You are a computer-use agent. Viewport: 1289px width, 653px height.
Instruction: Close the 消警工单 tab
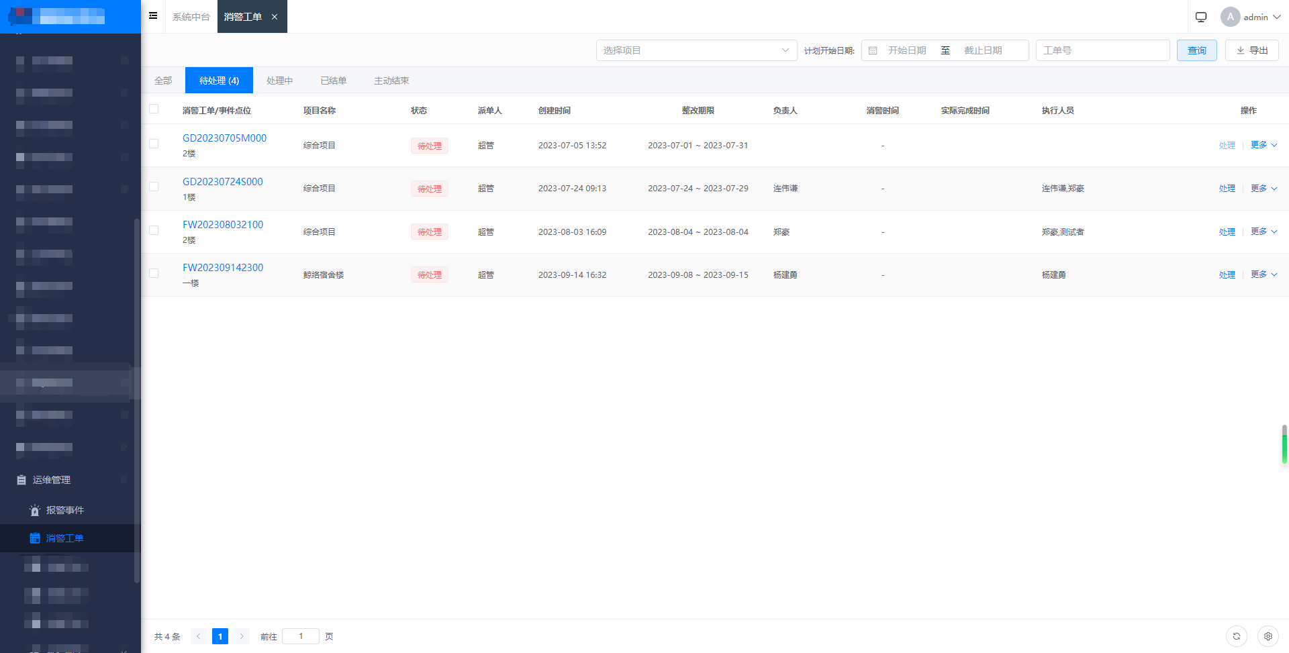pyautogui.click(x=275, y=17)
